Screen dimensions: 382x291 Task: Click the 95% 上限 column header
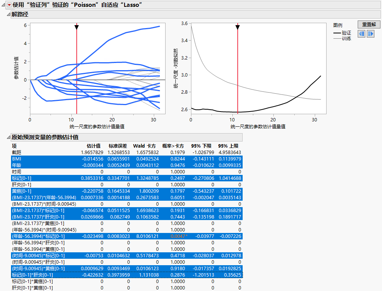click(228, 146)
